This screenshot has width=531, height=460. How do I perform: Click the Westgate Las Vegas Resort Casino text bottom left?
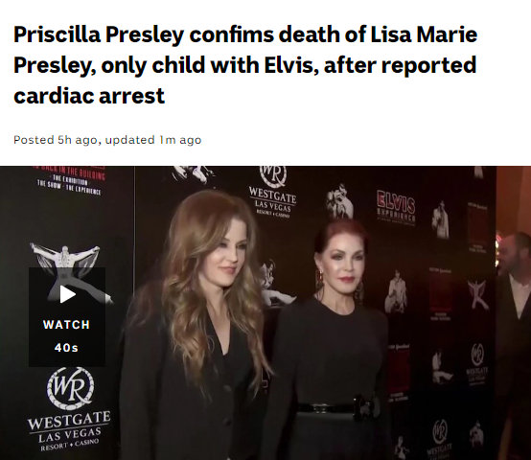(x=69, y=431)
